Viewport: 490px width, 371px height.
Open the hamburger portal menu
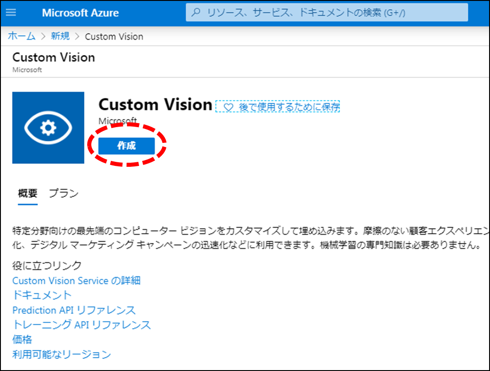click(11, 13)
